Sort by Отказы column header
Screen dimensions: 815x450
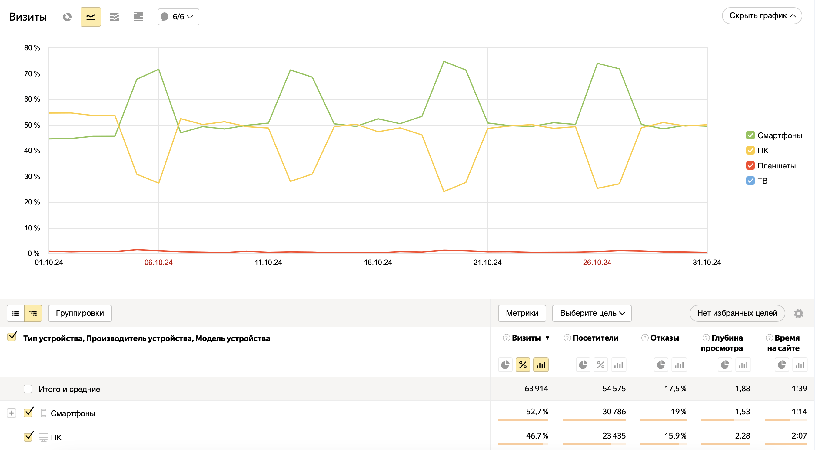coord(664,338)
